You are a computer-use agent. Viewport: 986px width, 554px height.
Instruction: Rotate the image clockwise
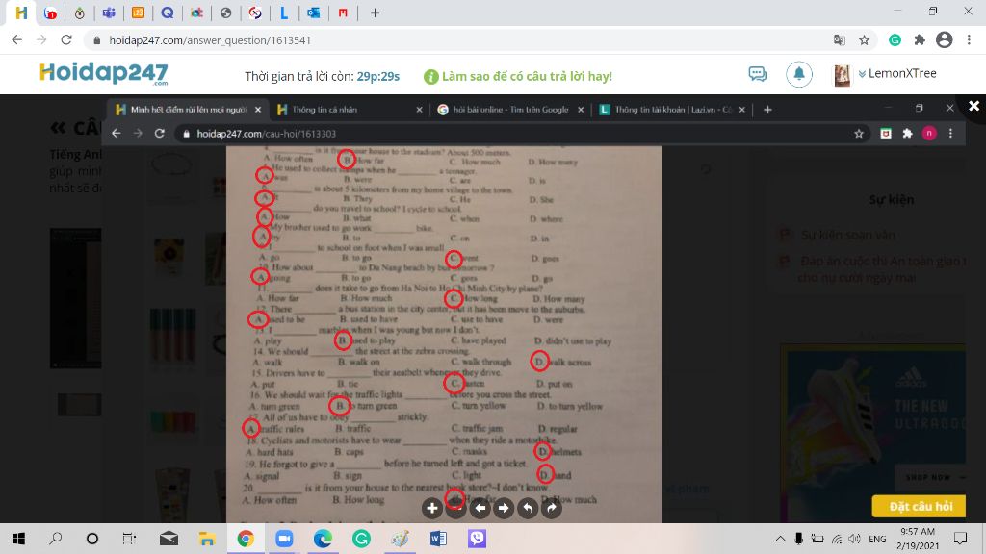(552, 508)
